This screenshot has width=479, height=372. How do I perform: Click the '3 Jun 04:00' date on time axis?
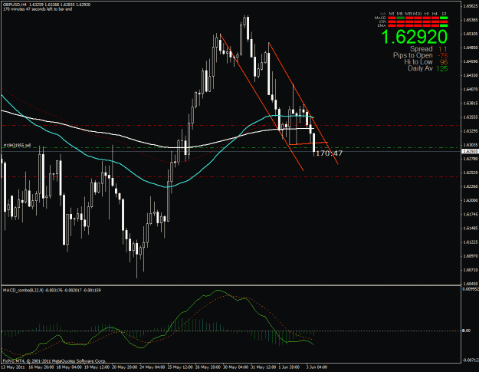click(x=317, y=367)
